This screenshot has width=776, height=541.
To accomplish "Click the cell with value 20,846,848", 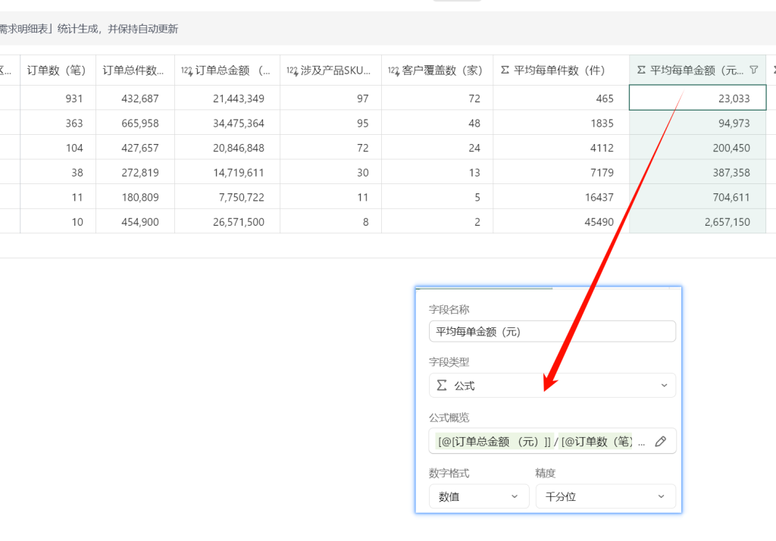I will [227, 148].
